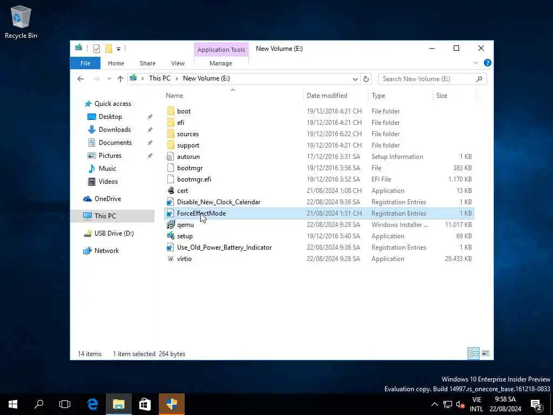
Task: Sort files by Name column header
Action: (174, 96)
